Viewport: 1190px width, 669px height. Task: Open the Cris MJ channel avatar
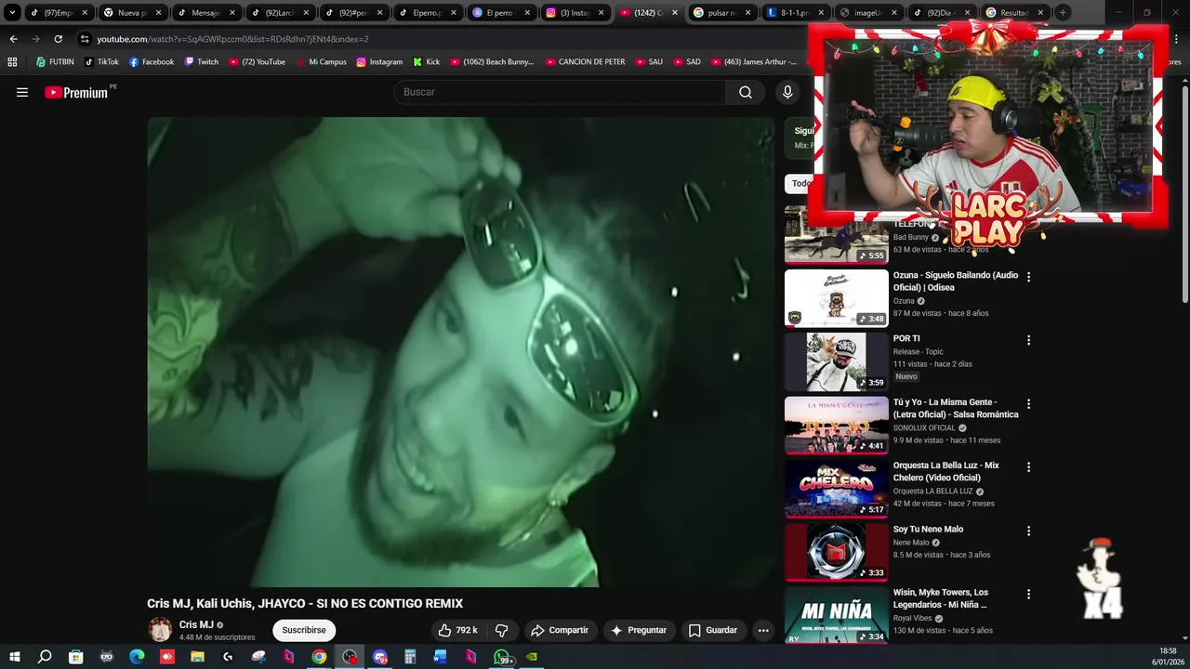(160, 630)
